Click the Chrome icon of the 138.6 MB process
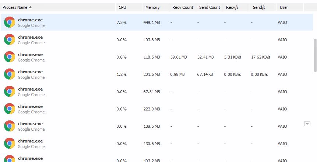 (x=10, y=126)
